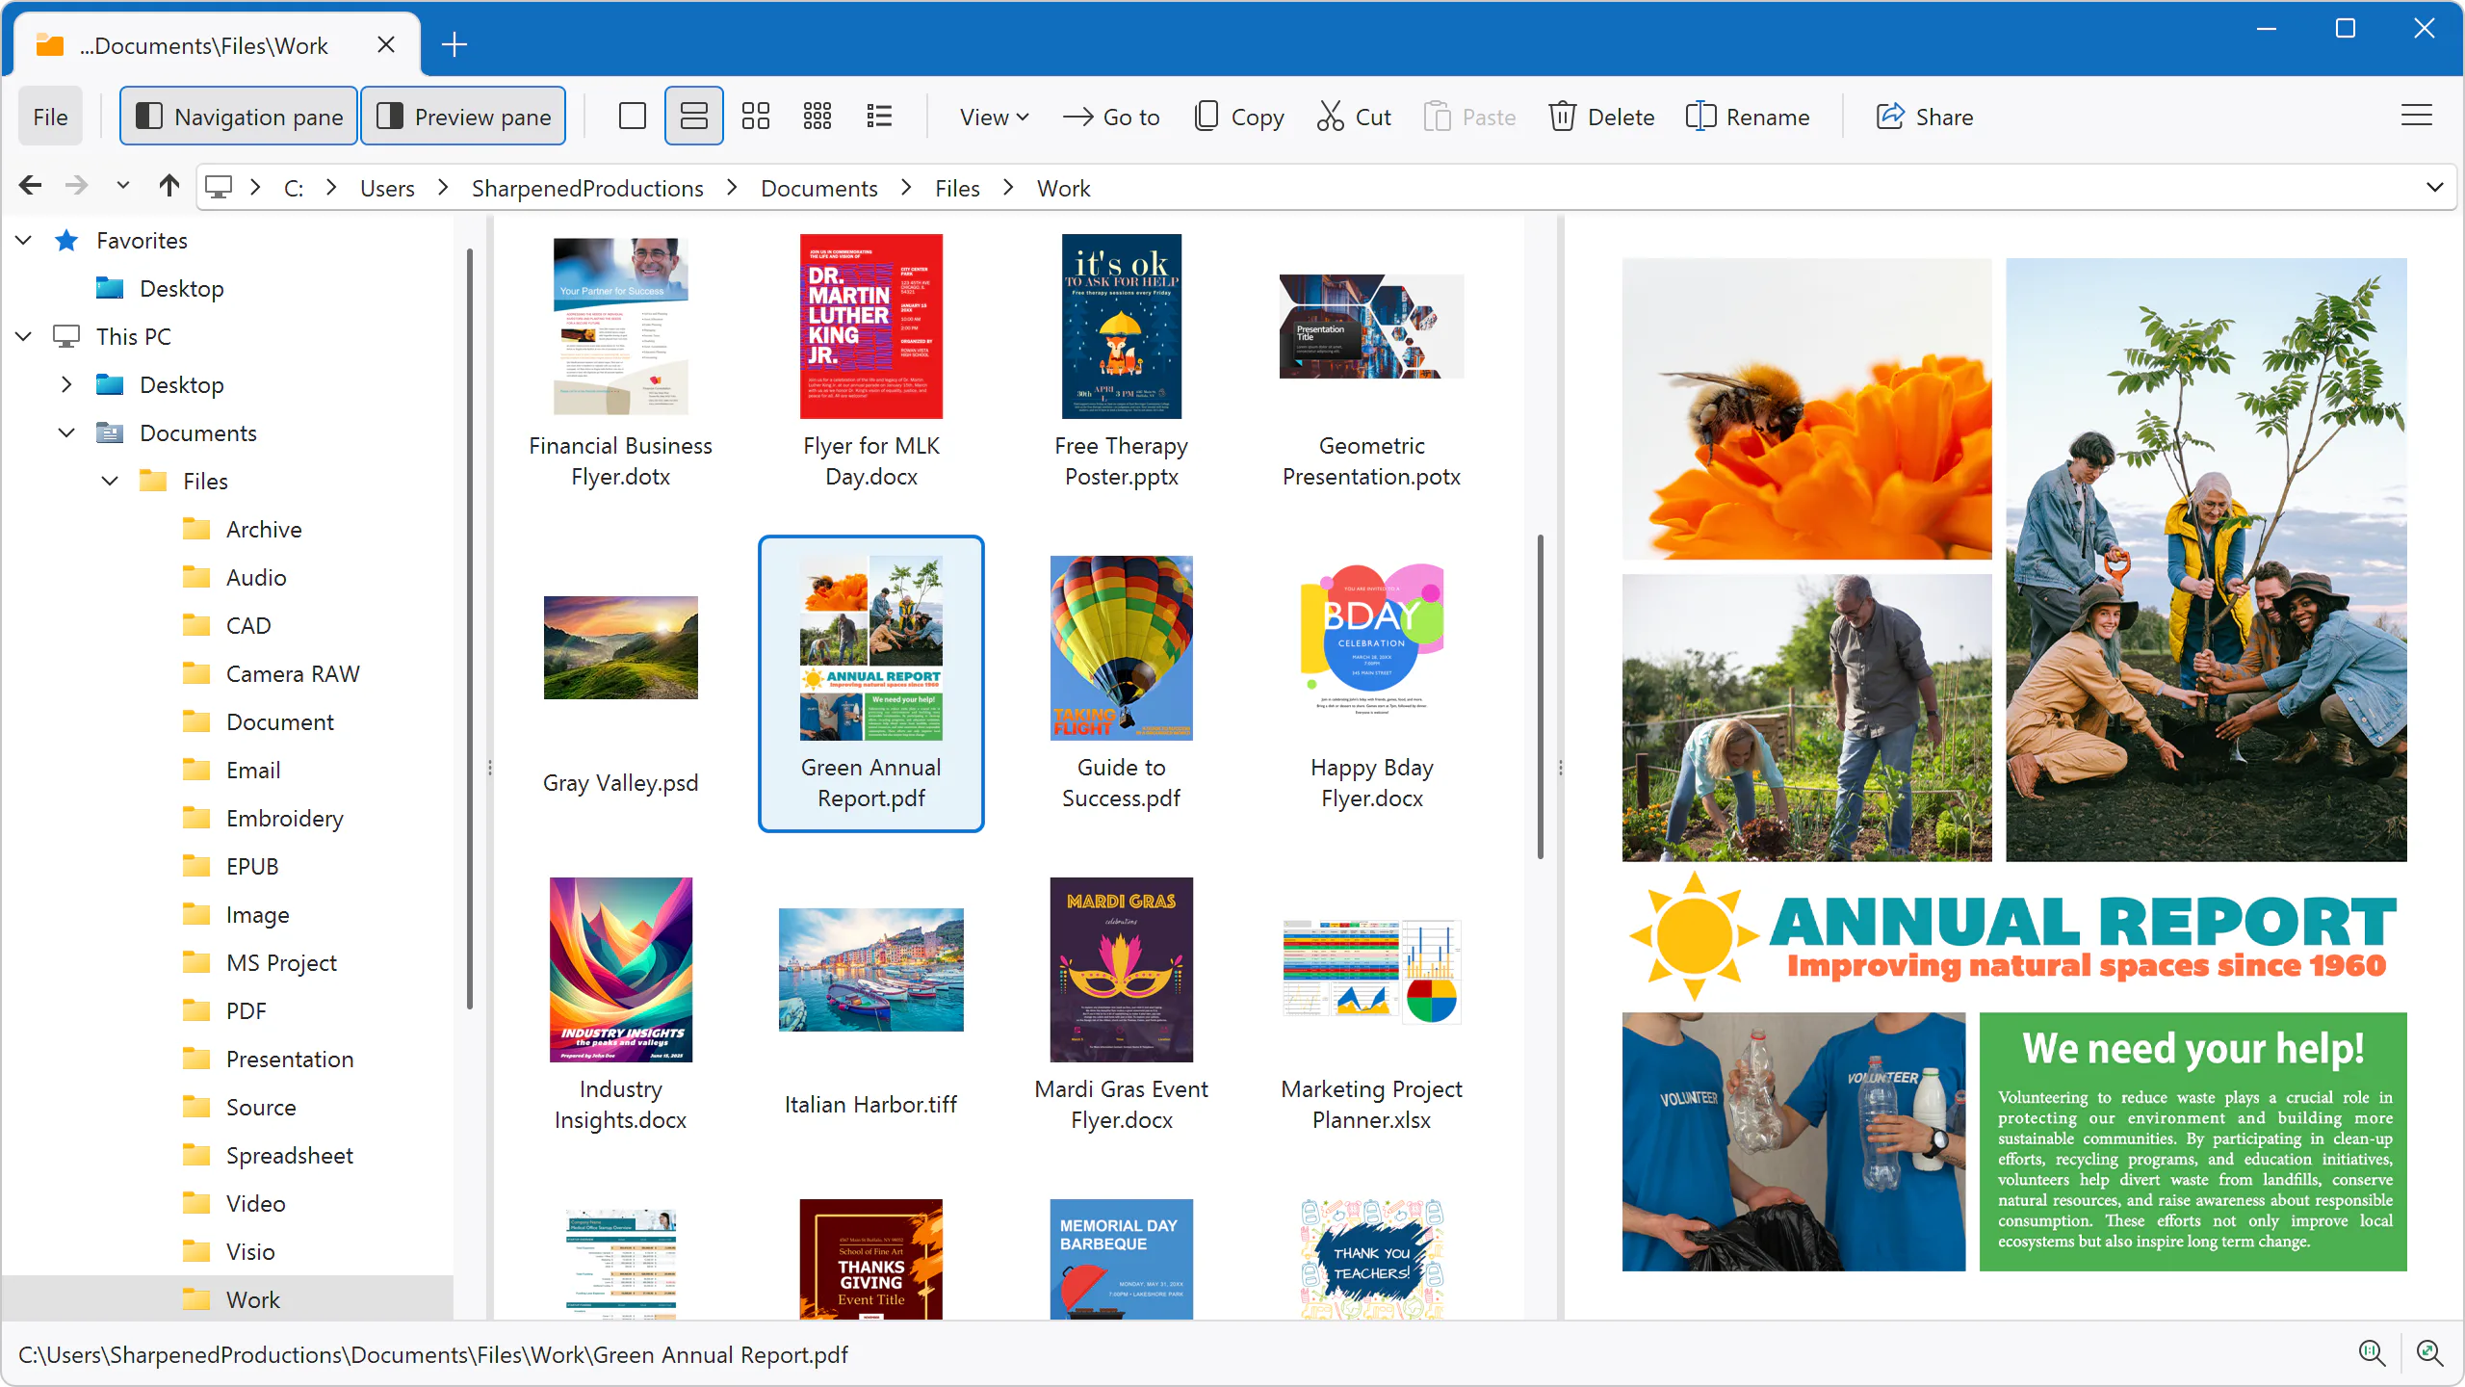The height and width of the screenshot is (1387, 2465).
Task: Jump to Files in the breadcrumb
Action: [957, 188]
